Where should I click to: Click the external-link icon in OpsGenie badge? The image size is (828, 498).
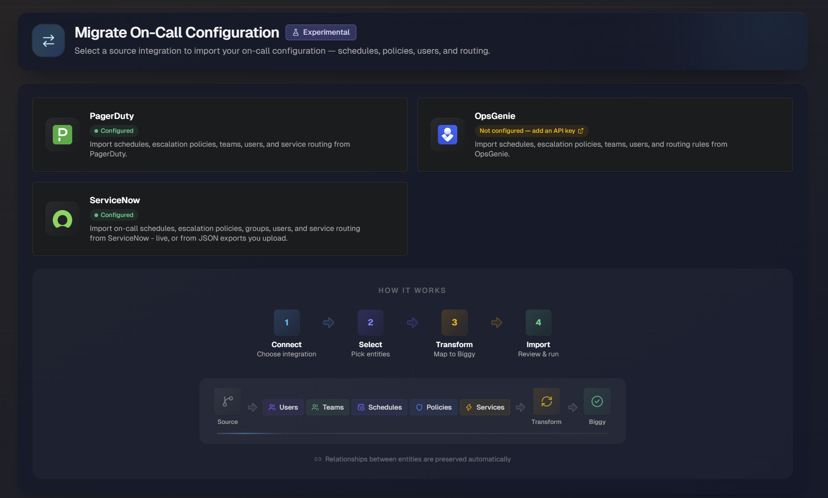[x=581, y=131]
